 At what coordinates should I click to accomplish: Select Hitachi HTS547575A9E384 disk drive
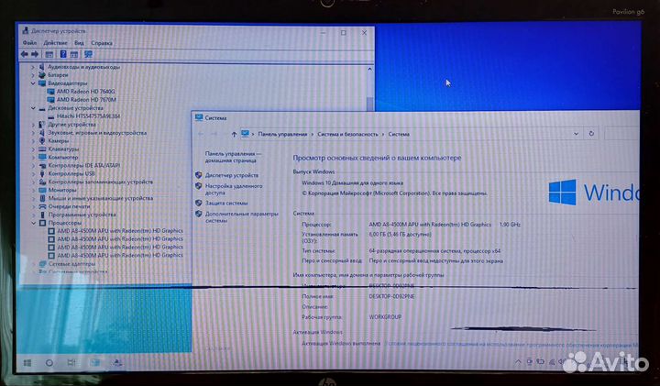pyautogui.click(x=88, y=116)
